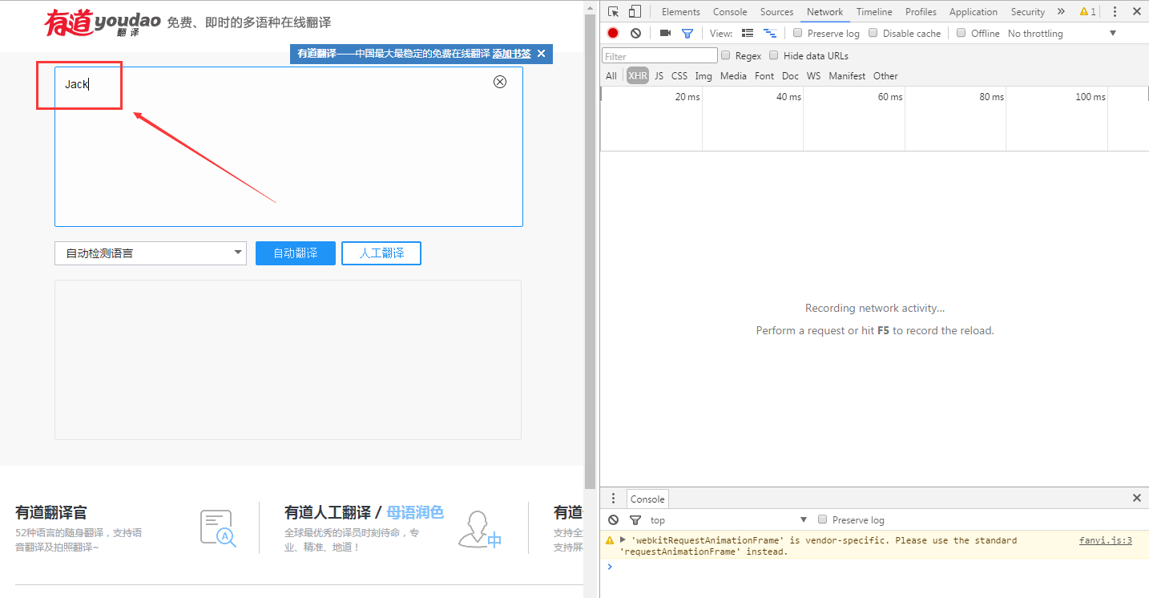Click the human translator silhouette icon
The width and height of the screenshot is (1149, 598).
[x=480, y=530]
